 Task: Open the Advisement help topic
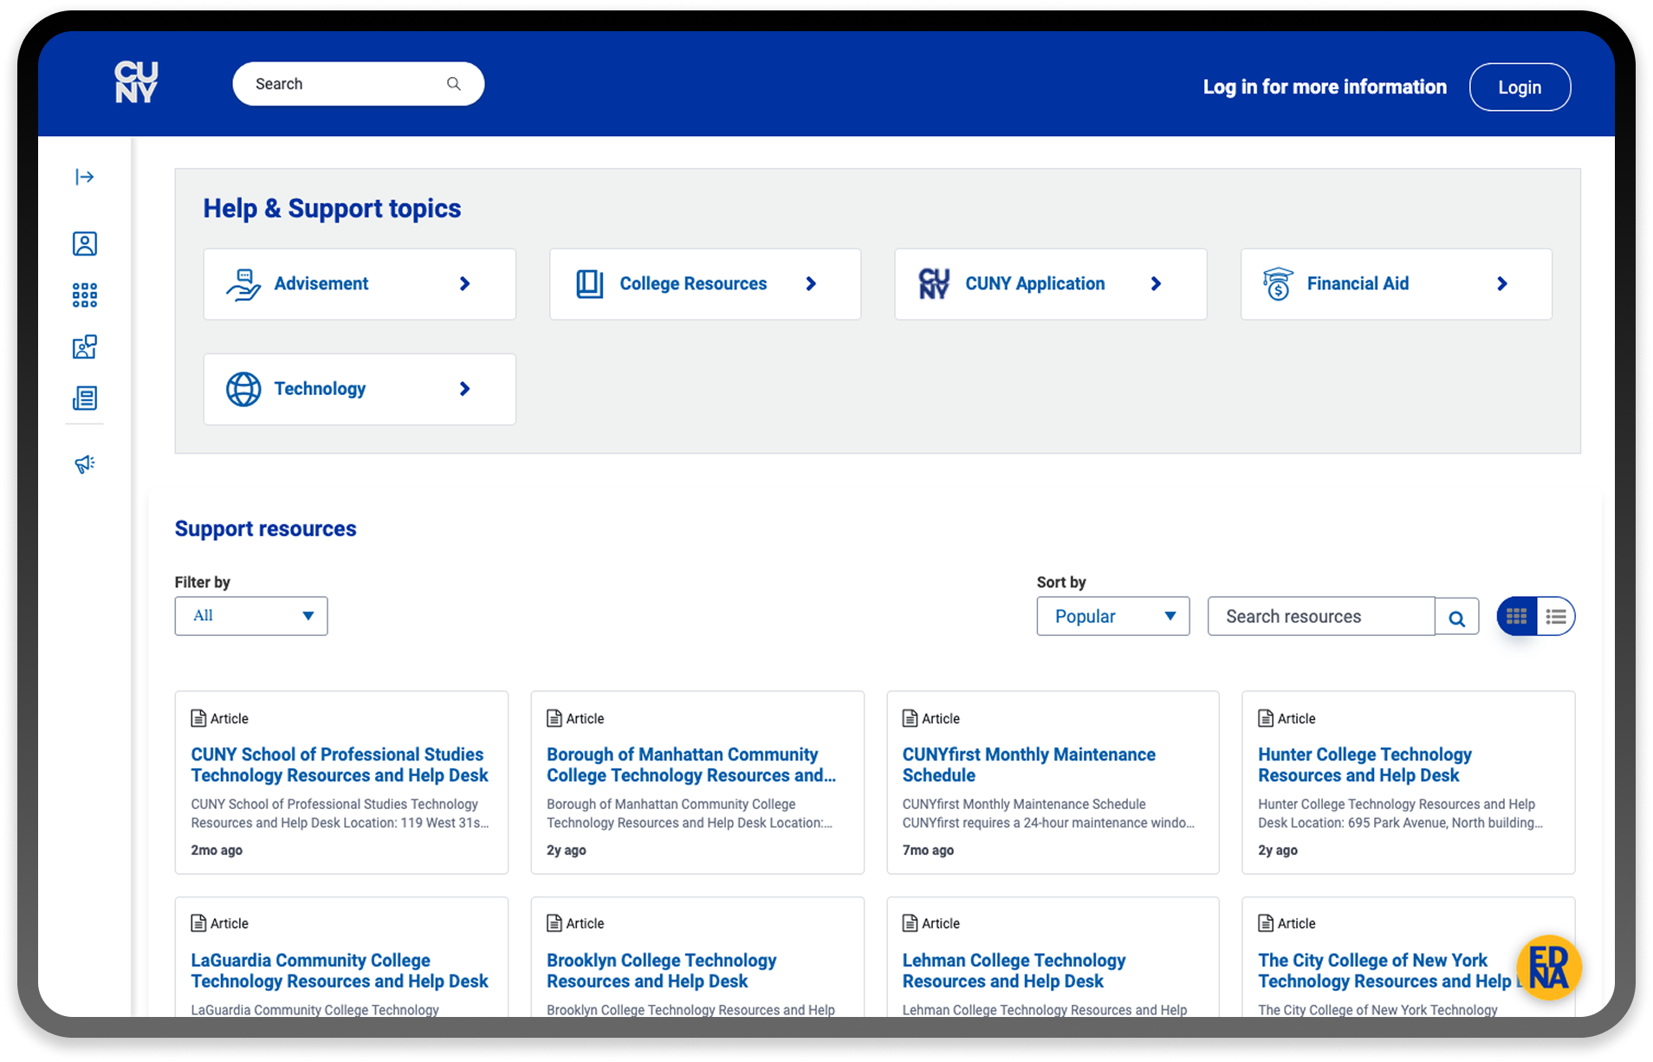pos(360,284)
